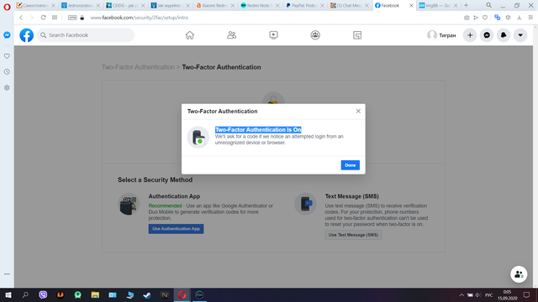Viewport: 538px width, 302px height.
Task: Open the sidebar three-dots menu
Action: click(7, 274)
